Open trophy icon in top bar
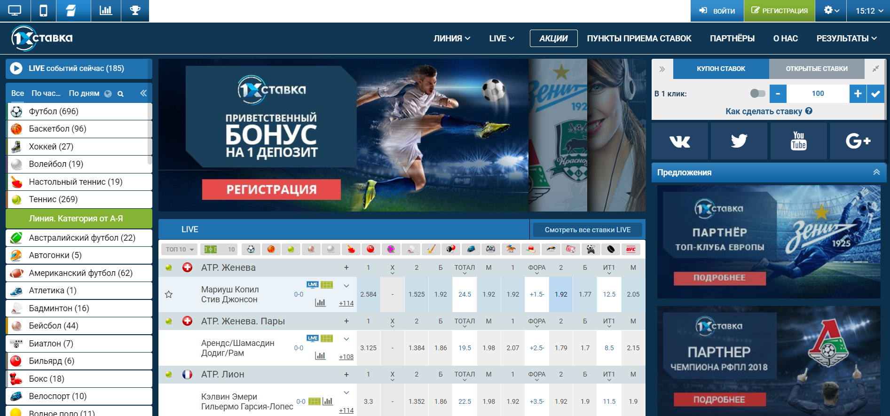890x416 pixels. click(x=135, y=10)
